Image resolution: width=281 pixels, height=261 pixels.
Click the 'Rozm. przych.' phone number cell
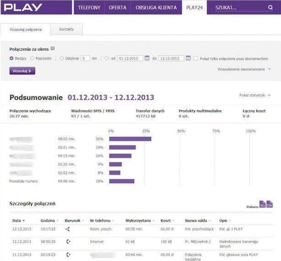click(101, 229)
